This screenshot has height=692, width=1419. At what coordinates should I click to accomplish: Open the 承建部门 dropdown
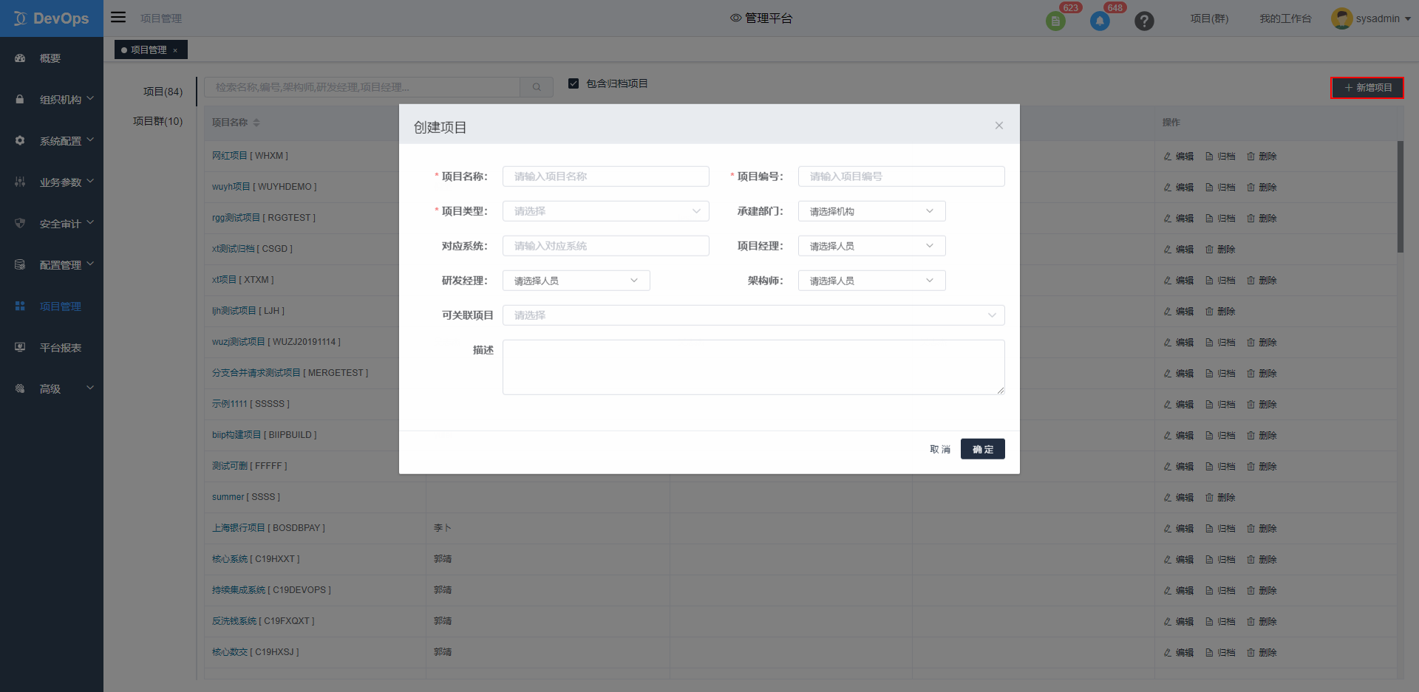tap(872, 211)
